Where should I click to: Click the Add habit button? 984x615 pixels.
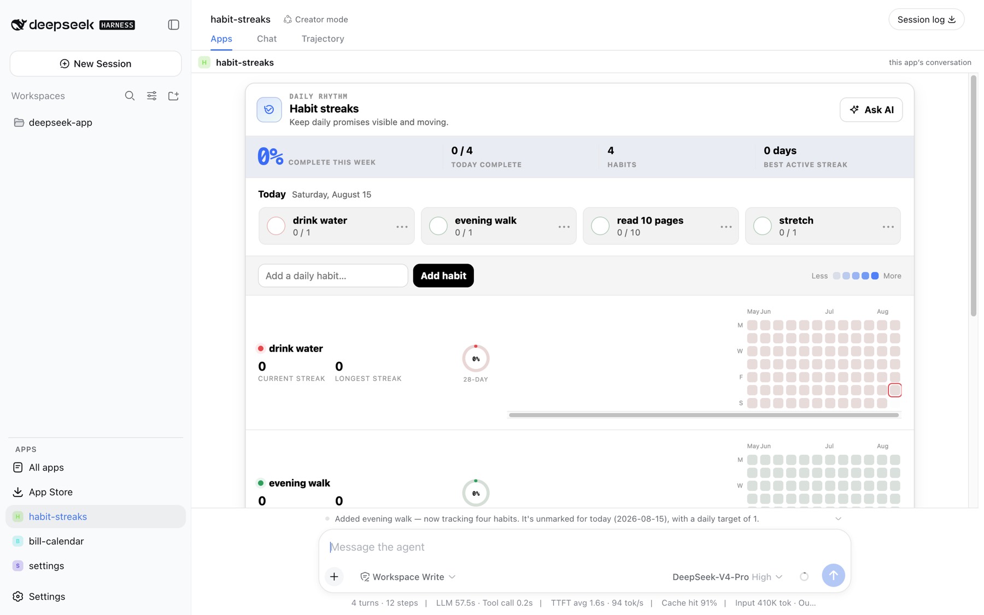pyautogui.click(x=443, y=276)
